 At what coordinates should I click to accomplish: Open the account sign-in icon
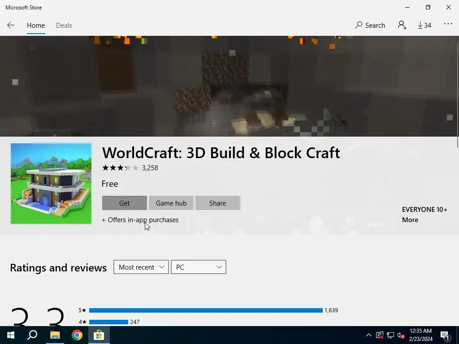(402, 25)
